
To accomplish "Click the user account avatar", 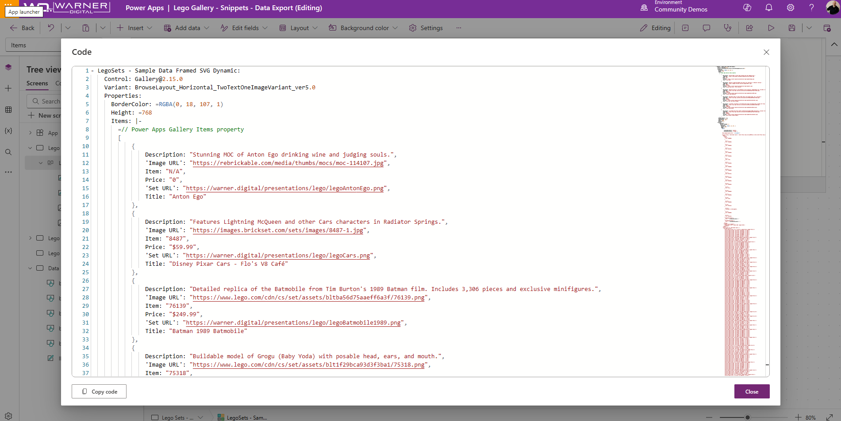I will tap(832, 8).
